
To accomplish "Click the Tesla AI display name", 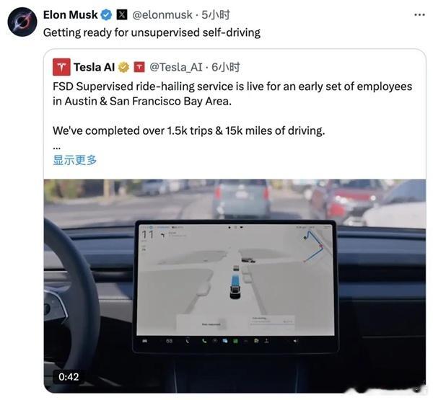I will coord(94,67).
